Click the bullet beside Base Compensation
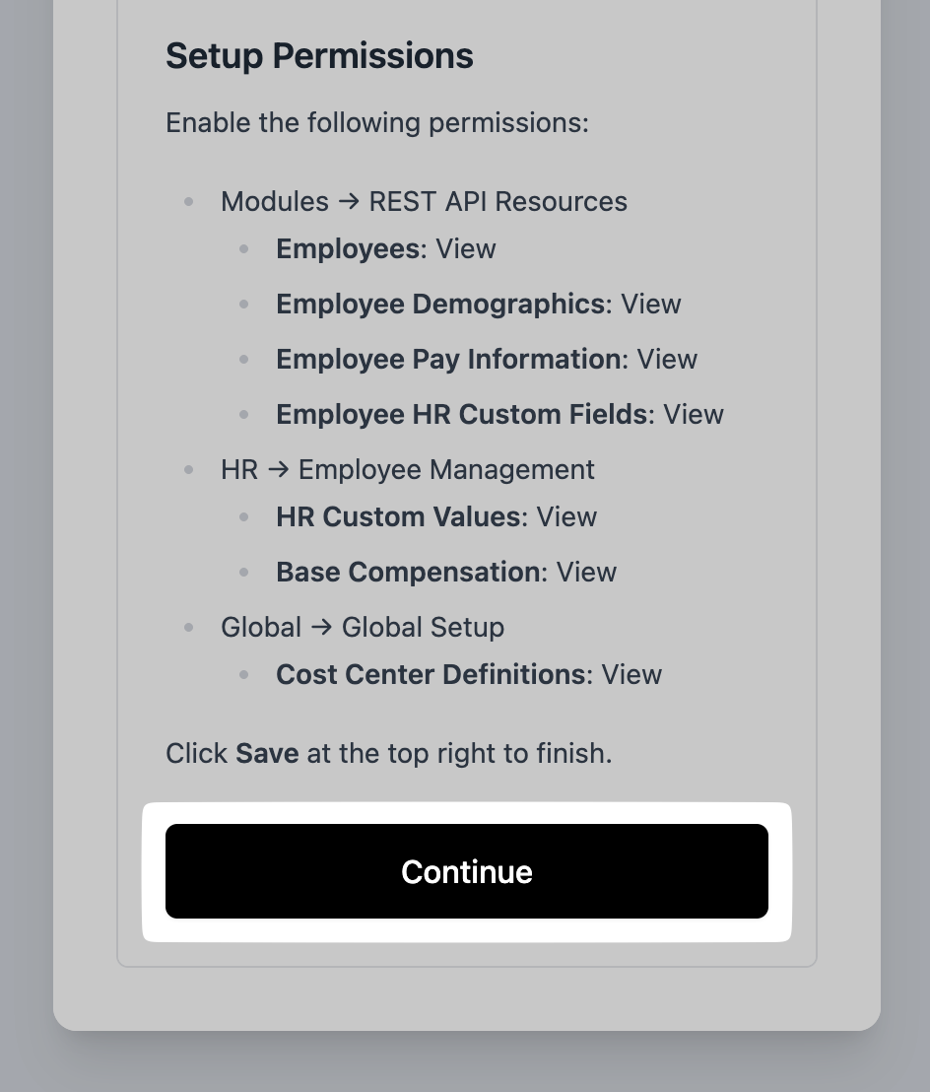The height and width of the screenshot is (1092, 930). click(x=243, y=573)
